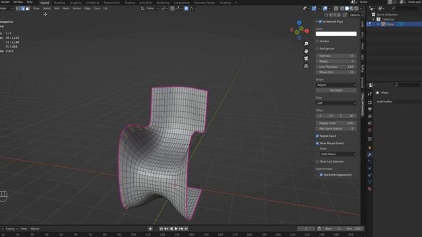This screenshot has height=237, width=422.
Task: Open the Physics properties tab icon
Action: tap(370, 169)
